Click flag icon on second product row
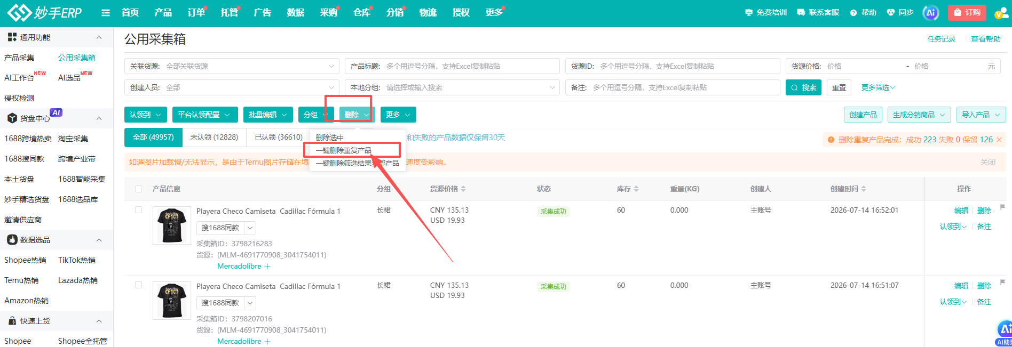 coord(1002,282)
